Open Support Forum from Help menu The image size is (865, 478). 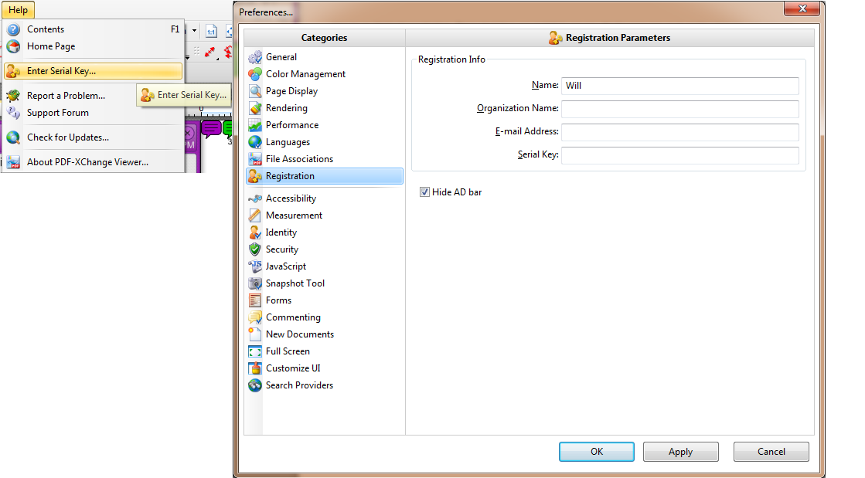coord(93,113)
